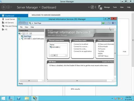Open the notifications flag in Server Manager
The image size is (134, 101).
(x=100, y=7)
